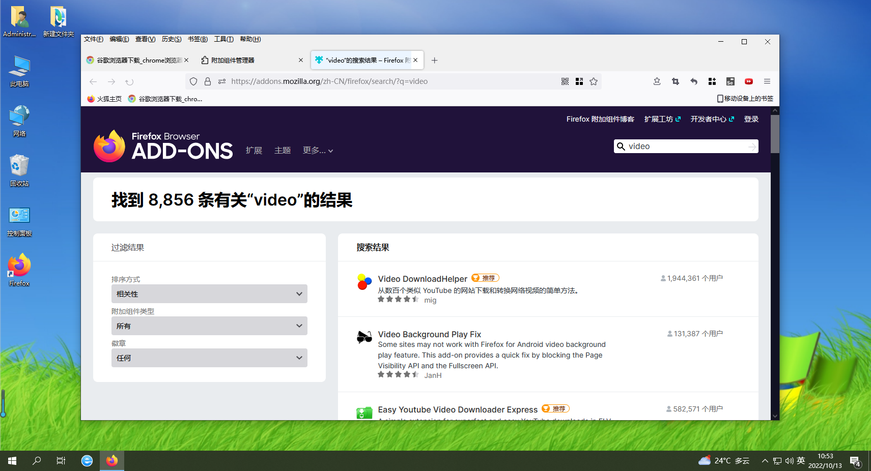Viewport: 871px width, 471px height.
Task: Open a new tab with plus button
Action: pos(434,60)
